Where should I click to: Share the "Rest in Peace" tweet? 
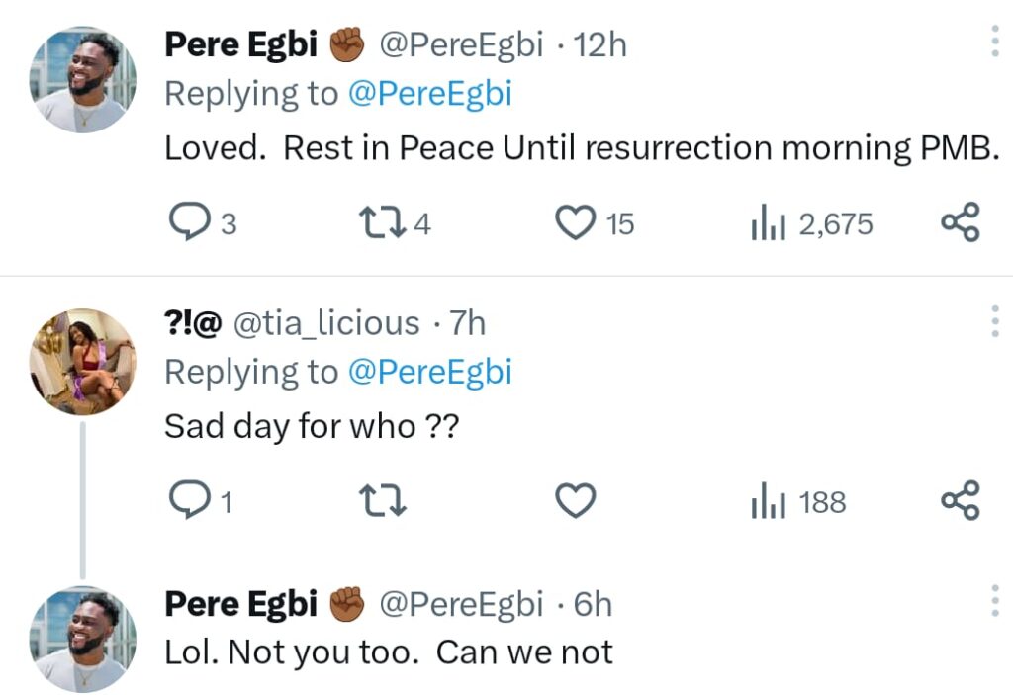click(x=960, y=222)
